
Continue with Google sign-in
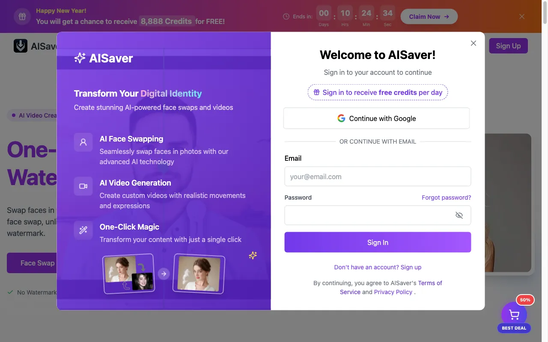tap(376, 118)
